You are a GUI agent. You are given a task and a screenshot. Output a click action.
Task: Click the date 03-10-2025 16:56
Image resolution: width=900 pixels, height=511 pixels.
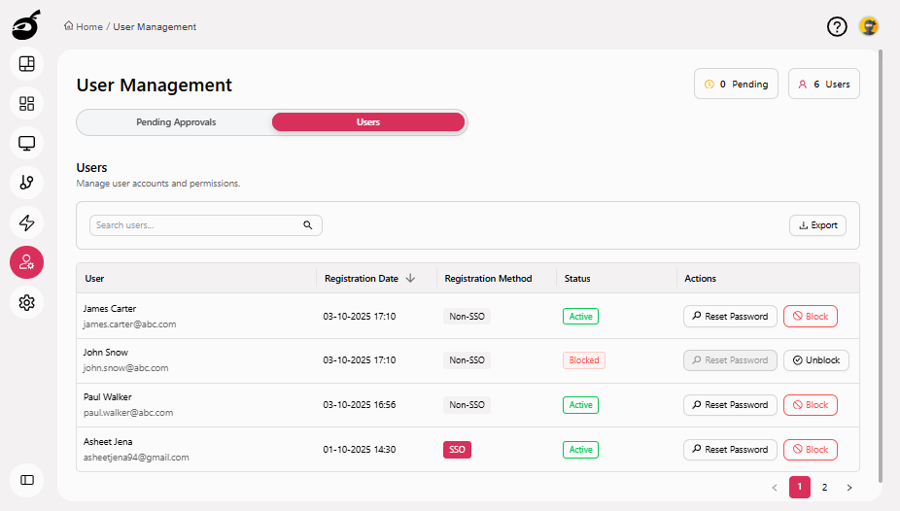pos(360,405)
